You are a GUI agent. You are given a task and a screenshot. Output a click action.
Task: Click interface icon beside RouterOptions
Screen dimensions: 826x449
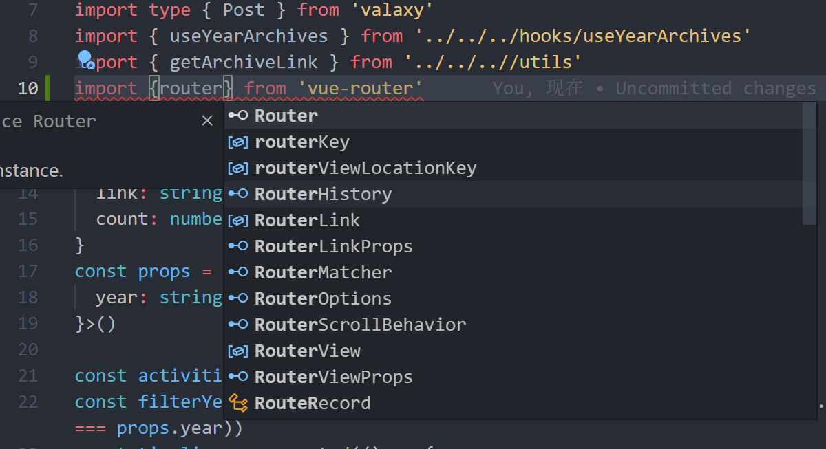[238, 298]
